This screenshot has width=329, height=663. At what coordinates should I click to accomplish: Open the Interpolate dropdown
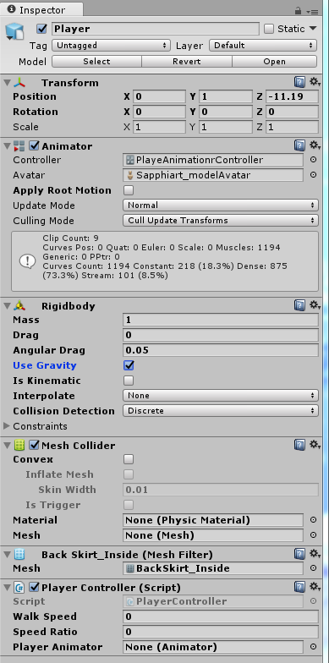click(220, 396)
